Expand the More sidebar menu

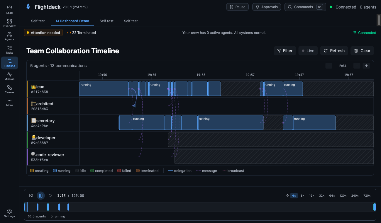point(9,102)
